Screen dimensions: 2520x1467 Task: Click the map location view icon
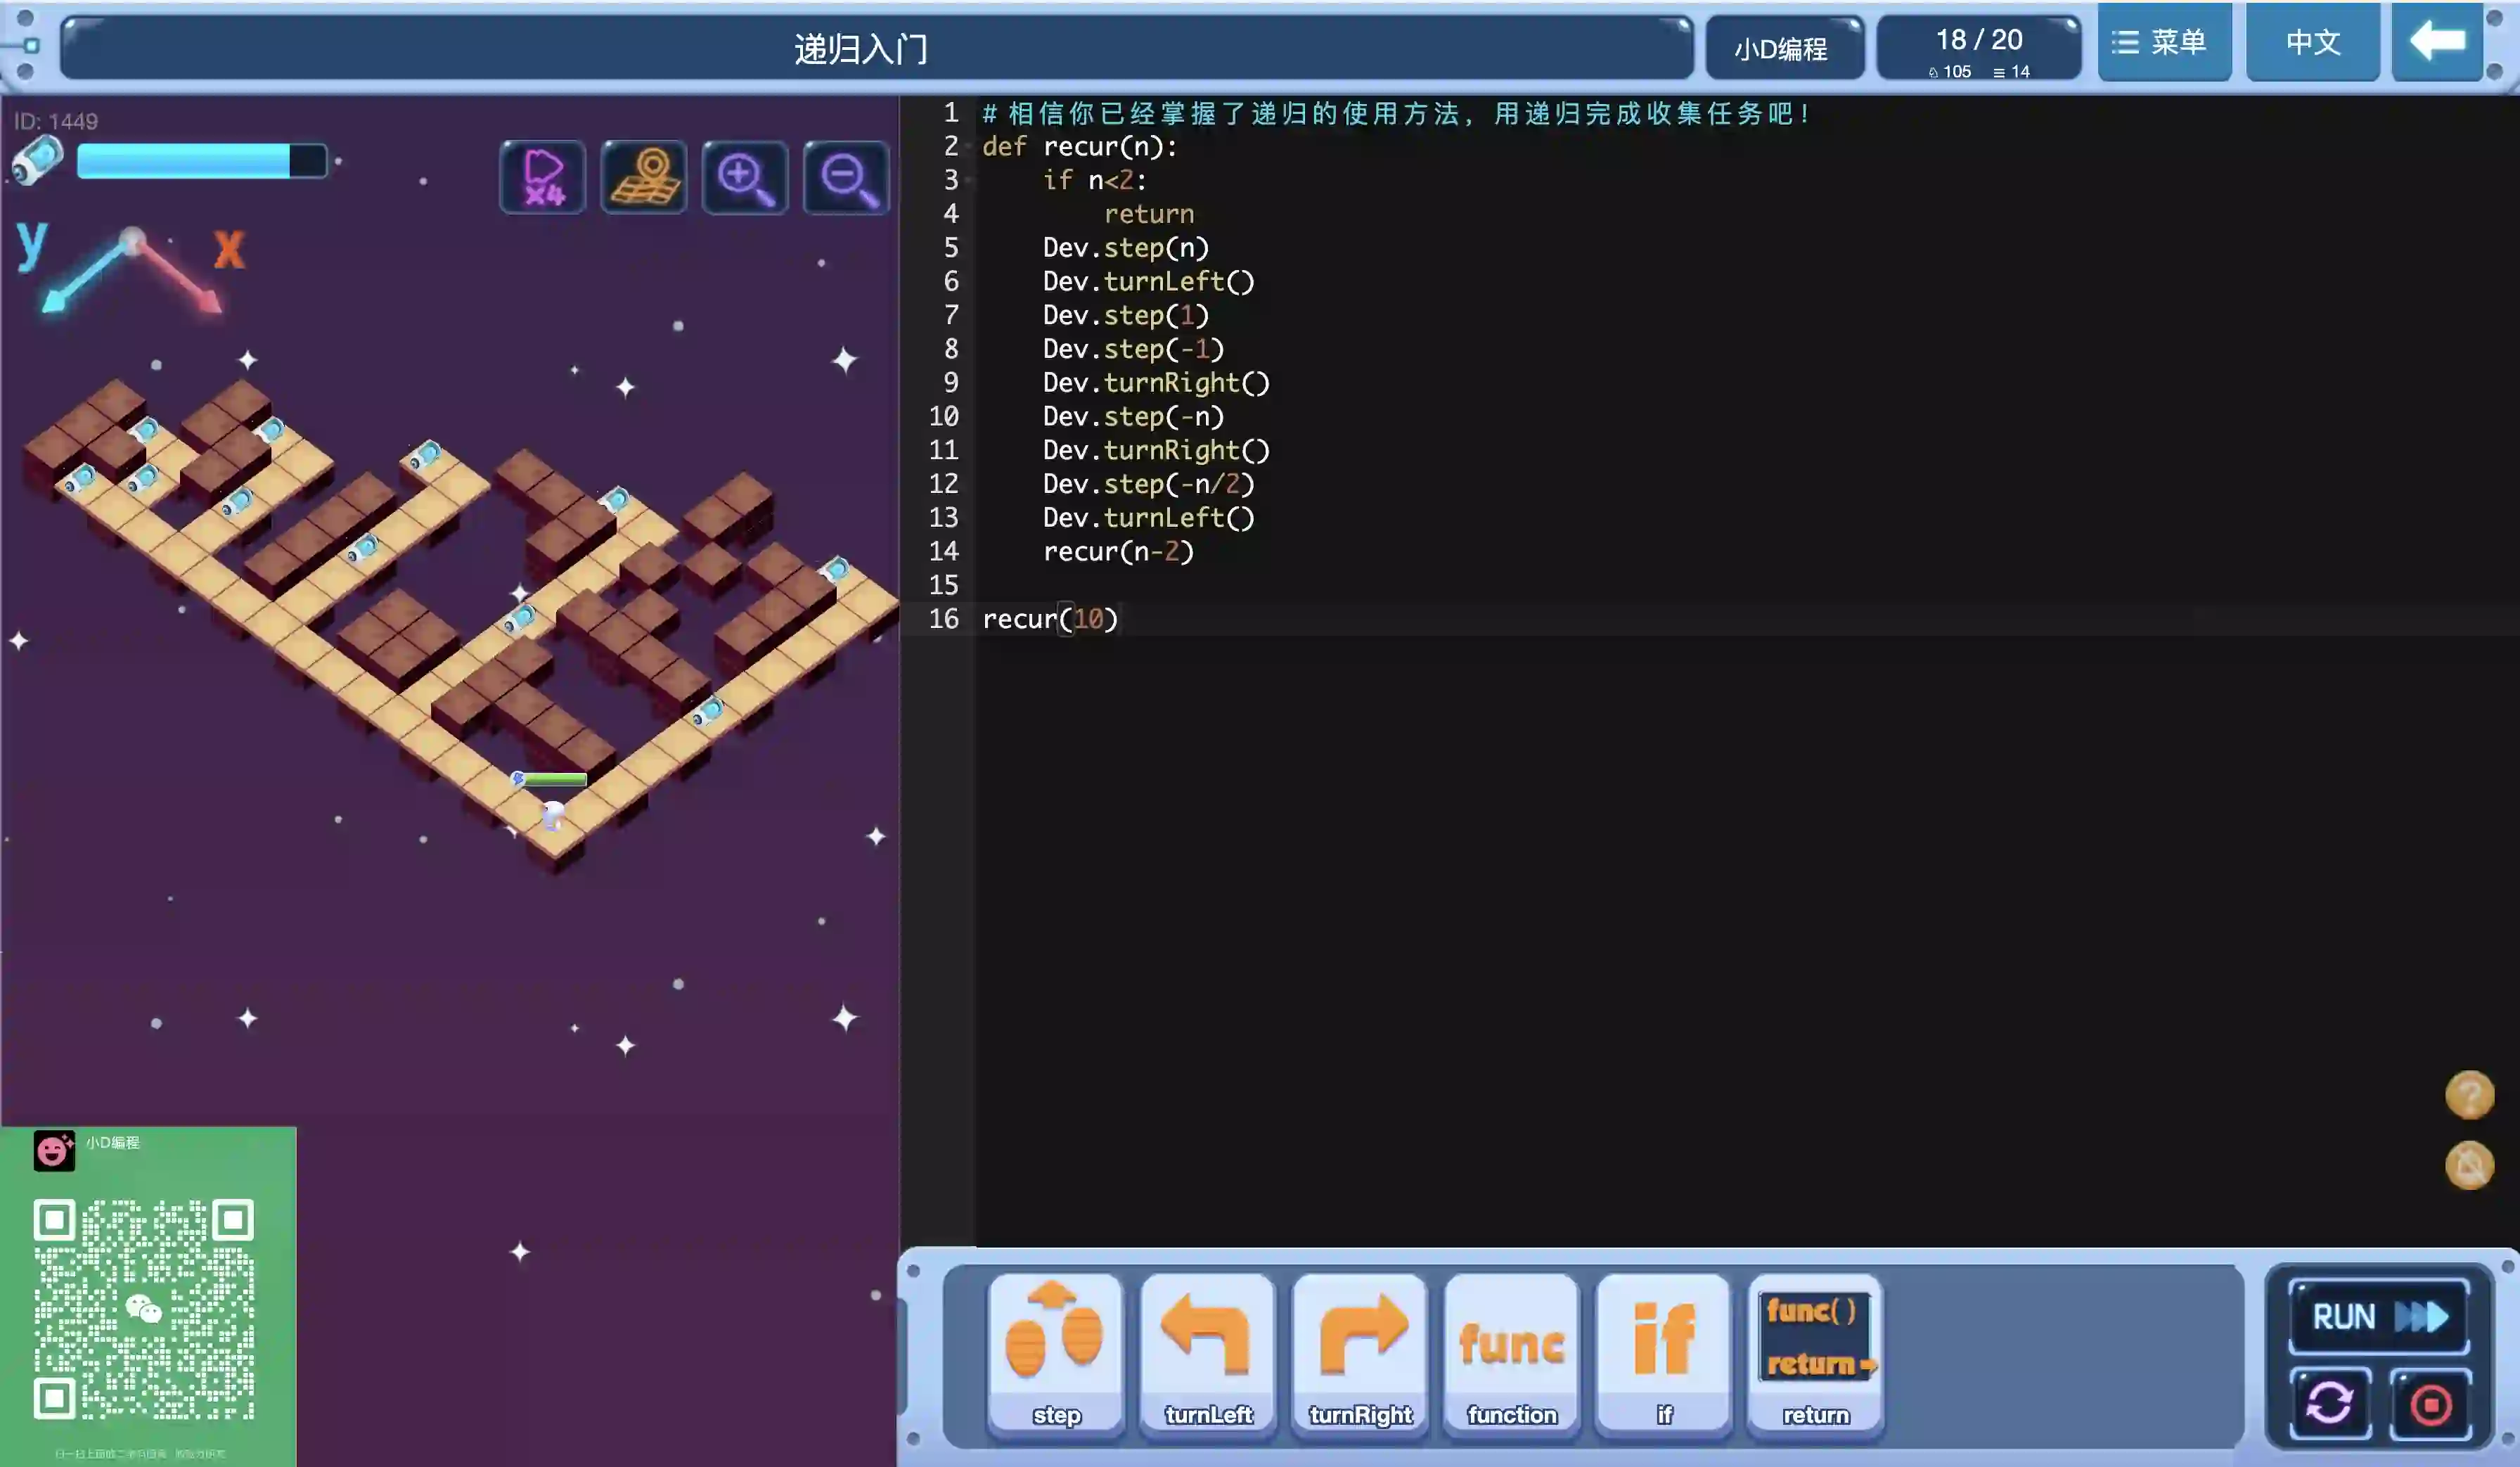click(643, 178)
